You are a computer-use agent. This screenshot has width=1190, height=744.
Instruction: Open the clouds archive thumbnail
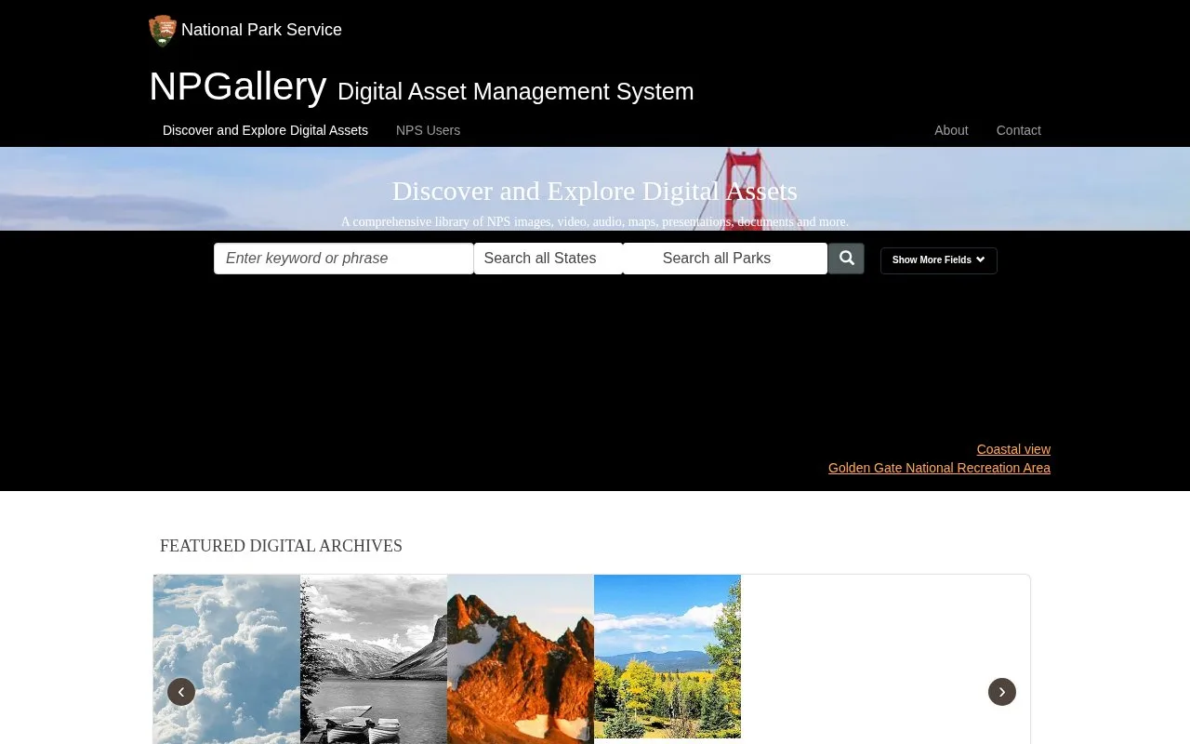(x=227, y=659)
